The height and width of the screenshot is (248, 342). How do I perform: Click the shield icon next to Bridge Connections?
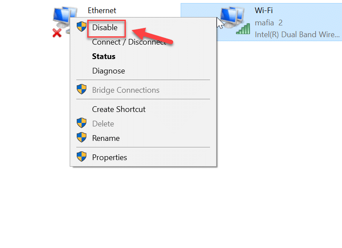point(82,90)
